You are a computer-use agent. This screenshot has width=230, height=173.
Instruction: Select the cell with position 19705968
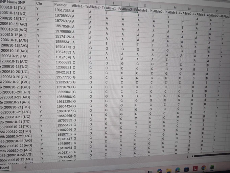pos(63,16)
